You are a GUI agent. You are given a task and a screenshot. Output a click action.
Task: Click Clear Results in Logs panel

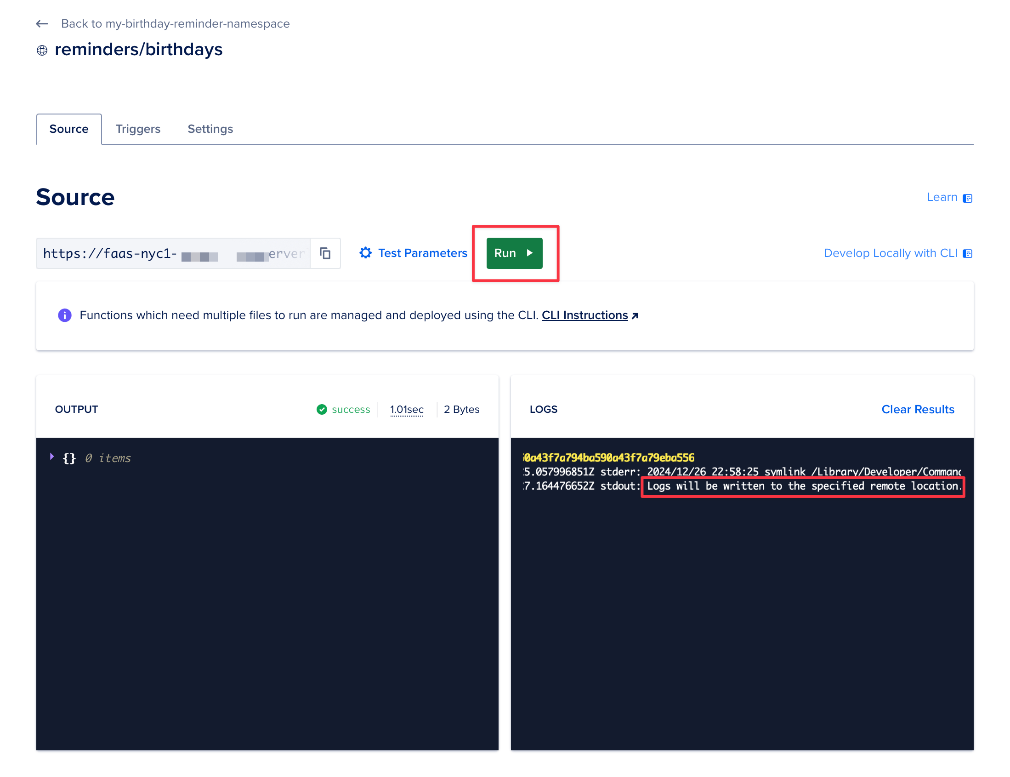917,409
